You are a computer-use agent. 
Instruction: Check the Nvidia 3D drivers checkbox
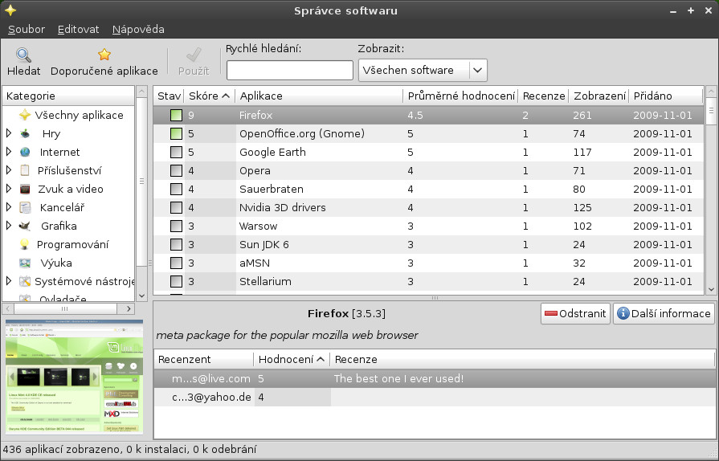click(176, 207)
